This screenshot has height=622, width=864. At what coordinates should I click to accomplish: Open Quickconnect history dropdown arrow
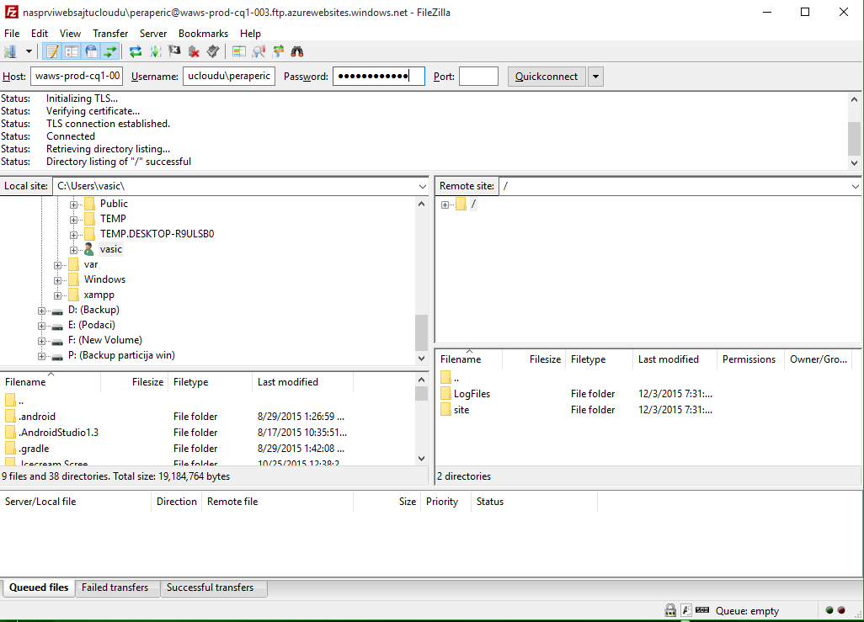pos(595,77)
